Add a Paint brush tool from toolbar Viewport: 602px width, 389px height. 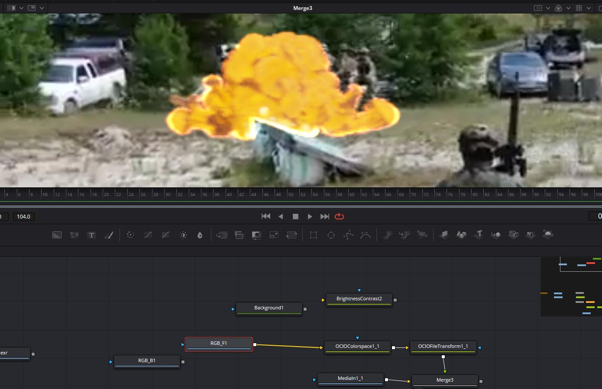coord(109,235)
